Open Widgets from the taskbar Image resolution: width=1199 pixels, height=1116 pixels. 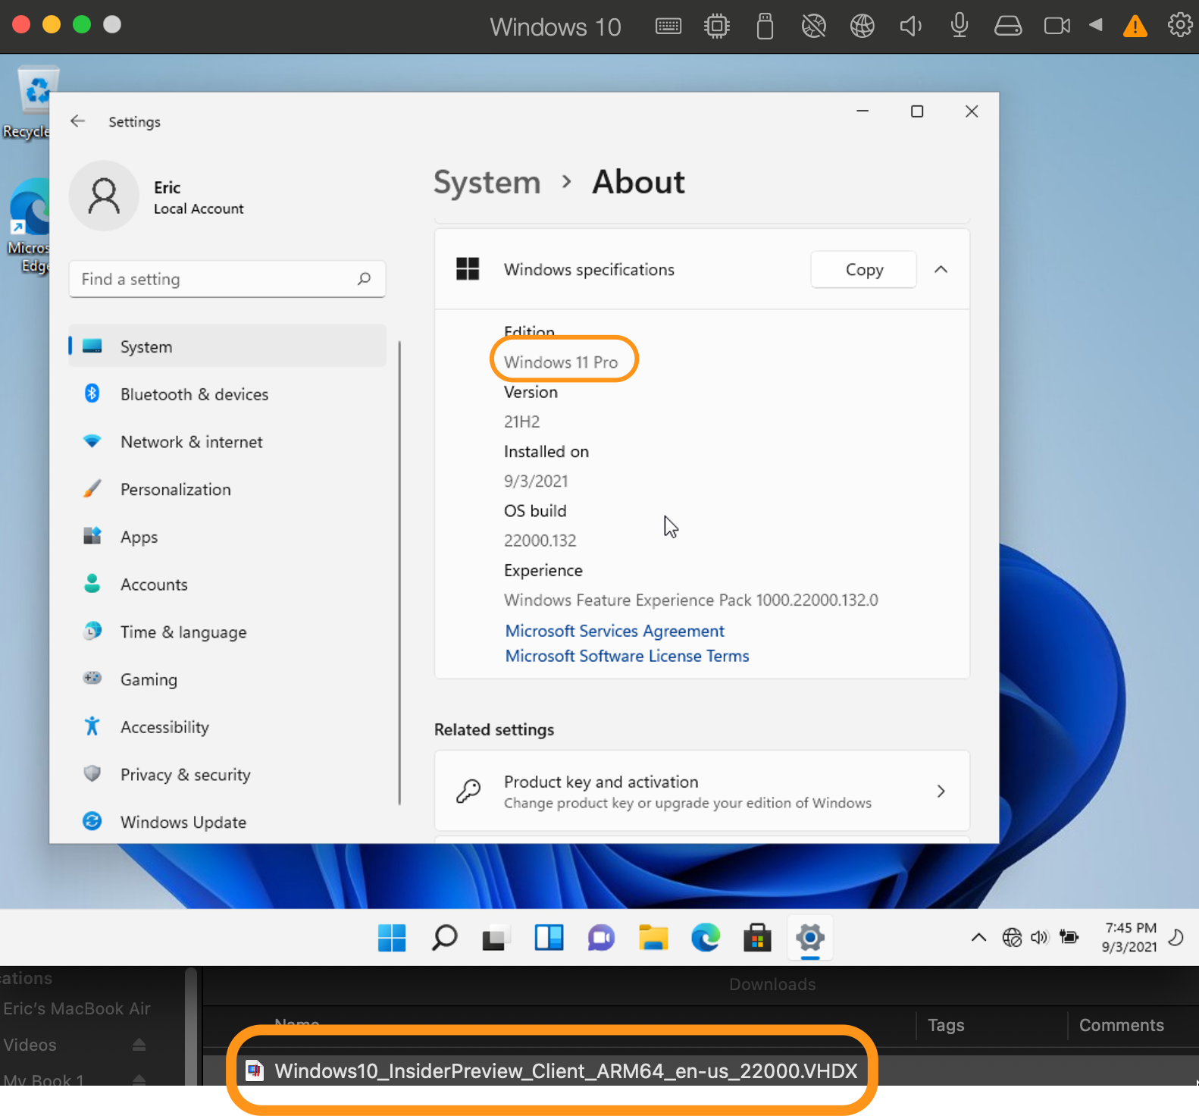[549, 938]
